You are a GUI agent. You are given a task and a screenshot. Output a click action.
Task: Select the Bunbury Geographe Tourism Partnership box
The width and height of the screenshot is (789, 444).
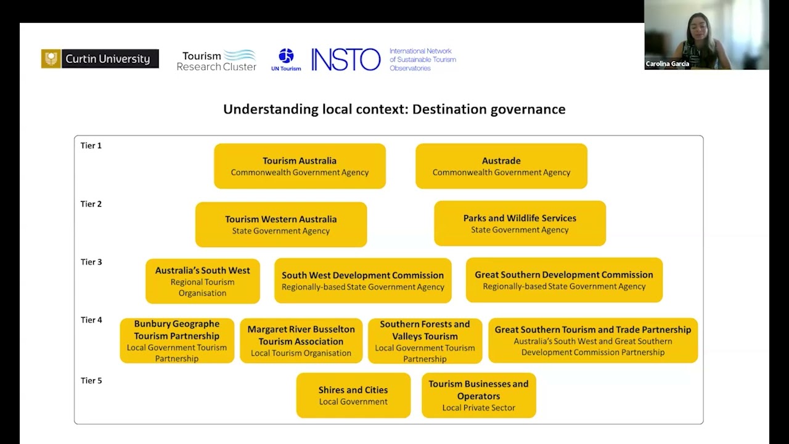click(x=177, y=340)
